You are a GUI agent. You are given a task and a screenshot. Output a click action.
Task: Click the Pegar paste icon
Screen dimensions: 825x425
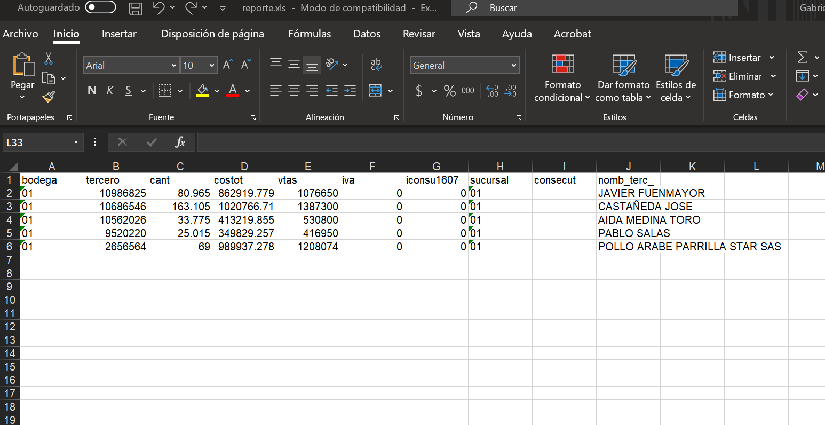(23, 65)
